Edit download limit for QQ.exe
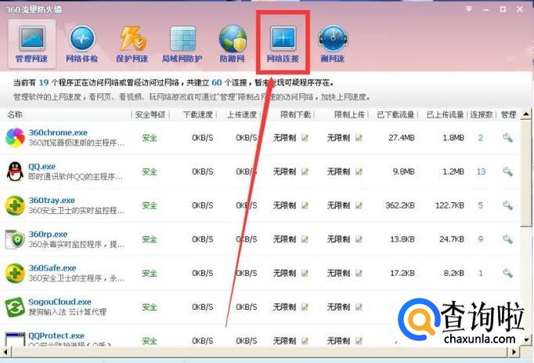 pyautogui.click(x=305, y=172)
